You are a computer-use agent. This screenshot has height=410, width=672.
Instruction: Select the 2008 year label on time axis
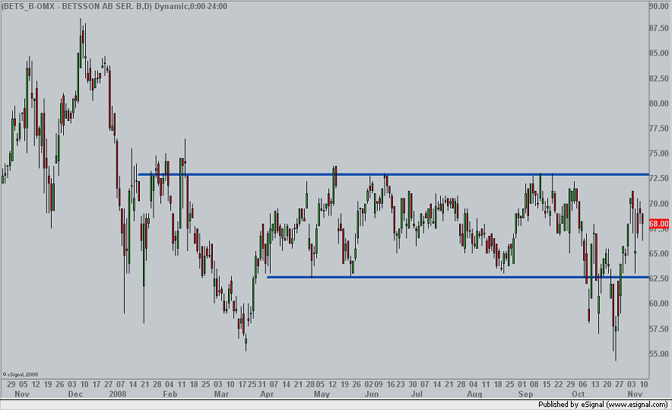118,394
